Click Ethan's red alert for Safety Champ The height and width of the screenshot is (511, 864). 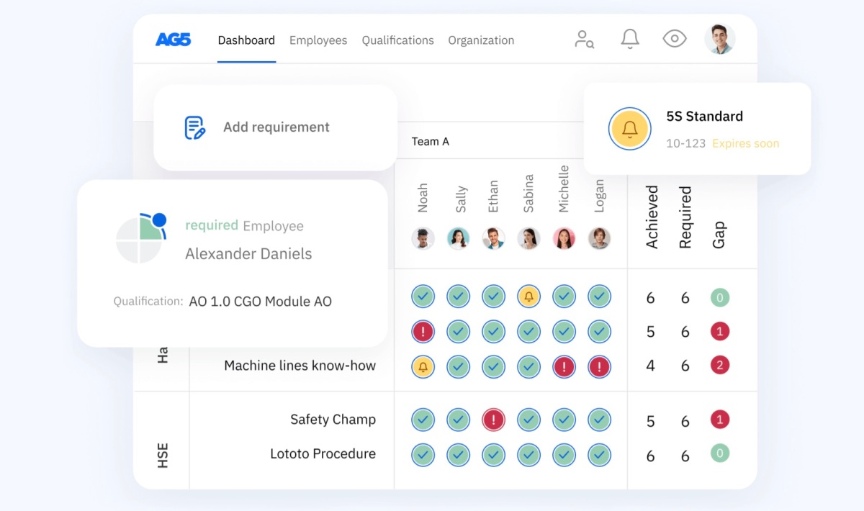pyautogui.click(x=493, y=420)
